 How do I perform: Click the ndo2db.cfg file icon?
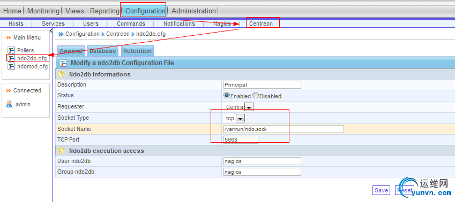11,58
